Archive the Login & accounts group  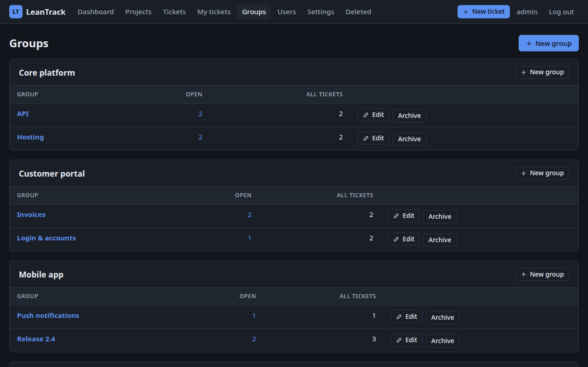tap(440, 240)
